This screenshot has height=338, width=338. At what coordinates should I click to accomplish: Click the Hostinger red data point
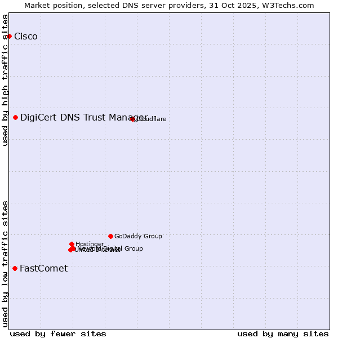[72, 244]
